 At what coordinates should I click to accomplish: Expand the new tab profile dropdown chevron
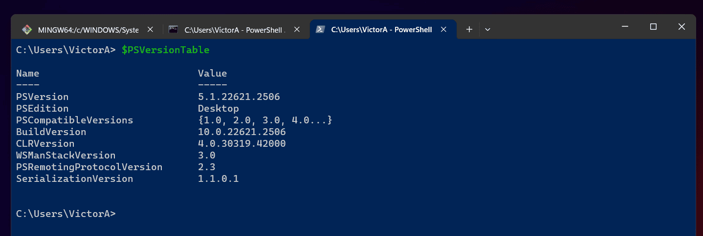[487, 30]
